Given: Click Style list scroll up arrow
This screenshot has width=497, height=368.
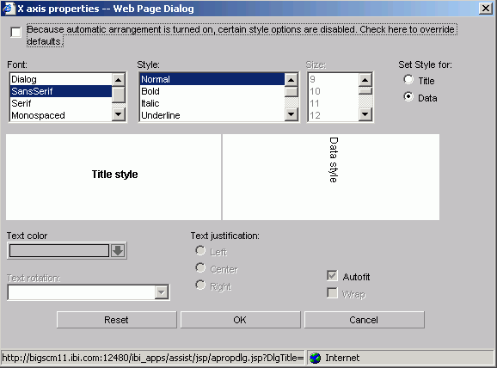Looking at the screenshot, I should coord(291,80).
